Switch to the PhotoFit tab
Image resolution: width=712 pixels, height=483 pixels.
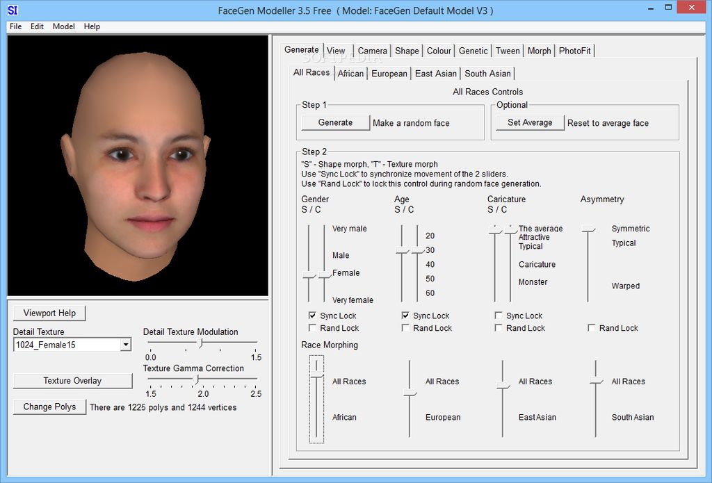[x=574, y=51]
